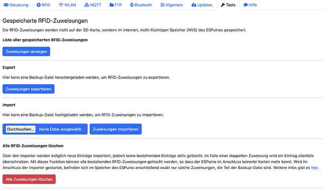
Task: Go to the Updates tab
Action: 202,5
